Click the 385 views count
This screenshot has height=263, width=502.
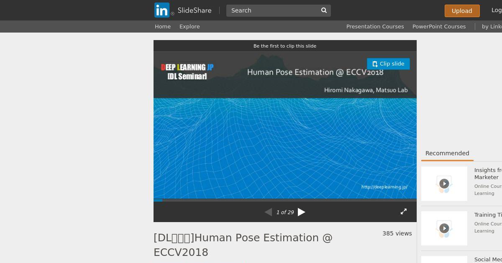(397, 233)
